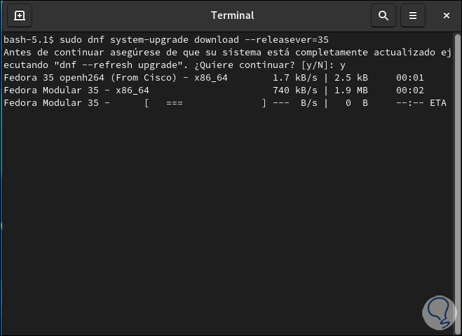
Task: Click the Fedora 35 openh264 repository line
Action: coord(116,78)
